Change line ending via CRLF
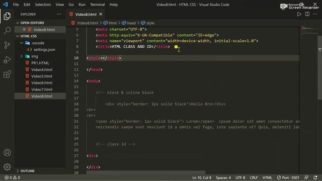Screen dimensions: 322x181 254,177
